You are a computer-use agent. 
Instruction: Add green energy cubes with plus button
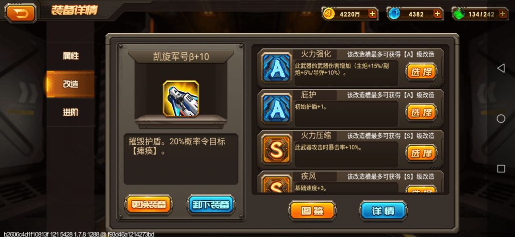502,14
